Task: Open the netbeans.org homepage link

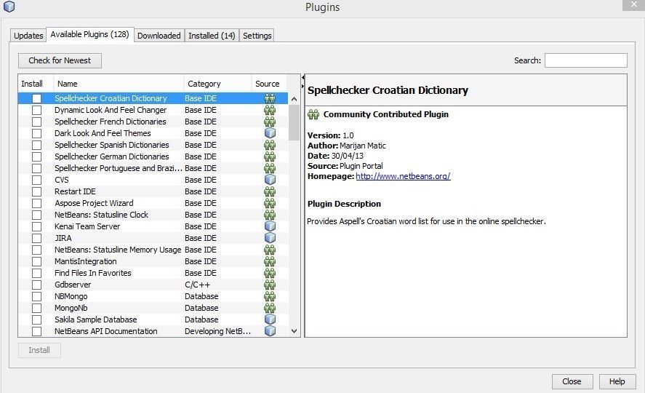Action: 403,176
